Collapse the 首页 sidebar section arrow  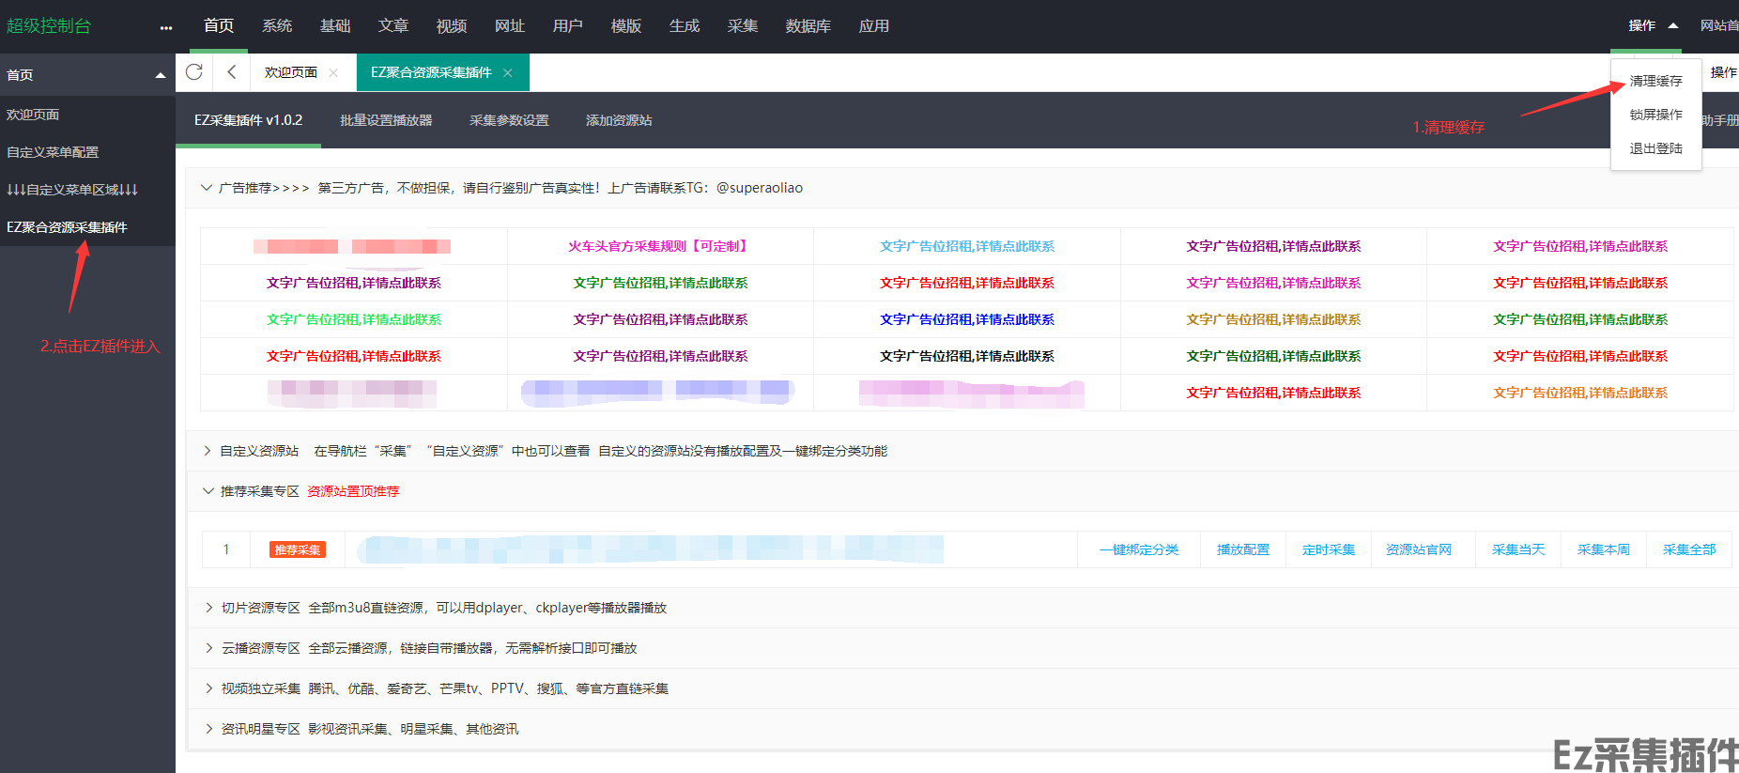(x=161, y=75)
